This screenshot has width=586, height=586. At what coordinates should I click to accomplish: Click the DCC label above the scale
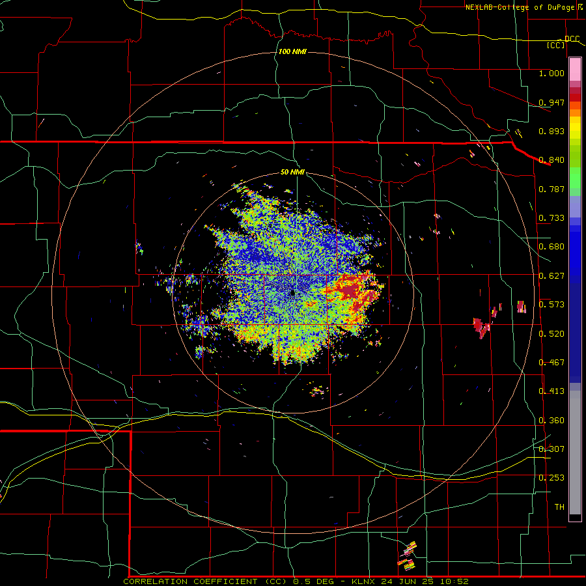tap(572, 38)
